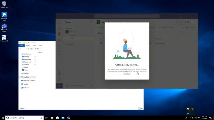Screen dimensions: 214x120
Task: Select Desktop under Quick access
Action: pyautogui.click(x=27, y=57)
